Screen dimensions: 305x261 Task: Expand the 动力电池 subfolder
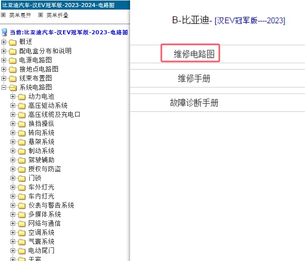click(13, 96)
